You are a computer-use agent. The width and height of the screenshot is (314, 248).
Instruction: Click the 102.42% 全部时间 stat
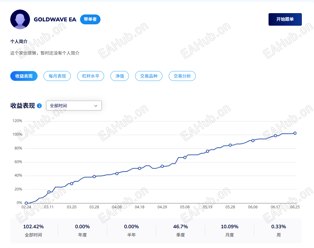[x=33, y=231]
